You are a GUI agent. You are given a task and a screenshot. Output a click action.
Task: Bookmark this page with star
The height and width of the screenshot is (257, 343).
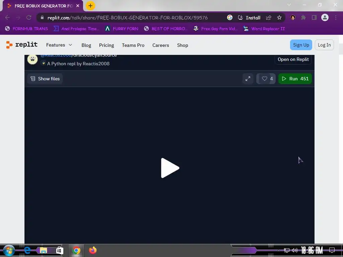coord(279,17)
